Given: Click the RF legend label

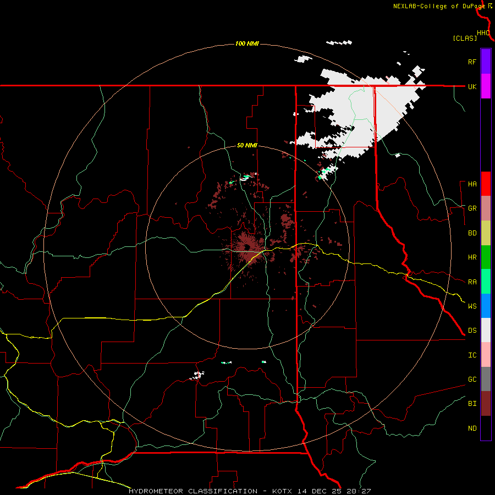Looking at the screenshot, I should tap(472, 62).
